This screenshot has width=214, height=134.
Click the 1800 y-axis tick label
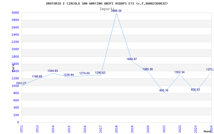(15, 57)
